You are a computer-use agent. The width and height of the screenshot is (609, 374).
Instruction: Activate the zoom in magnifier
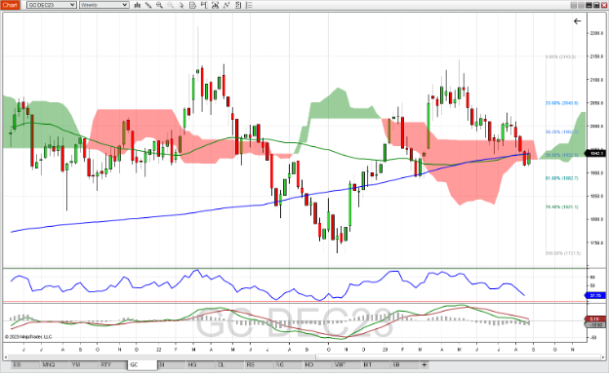[160, 5]
